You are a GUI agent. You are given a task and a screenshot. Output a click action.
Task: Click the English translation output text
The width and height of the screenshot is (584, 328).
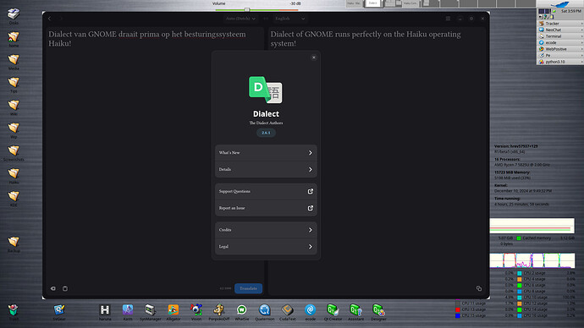(366, 39)
